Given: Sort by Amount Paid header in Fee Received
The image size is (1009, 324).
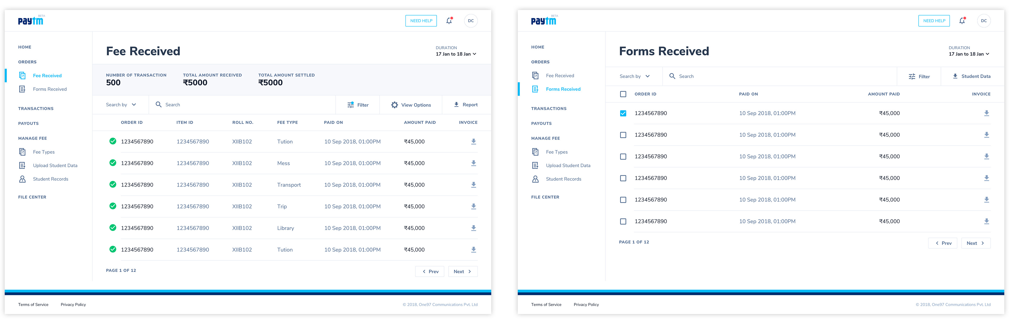Looking at the screenshot, I should [x=420, y=122].
